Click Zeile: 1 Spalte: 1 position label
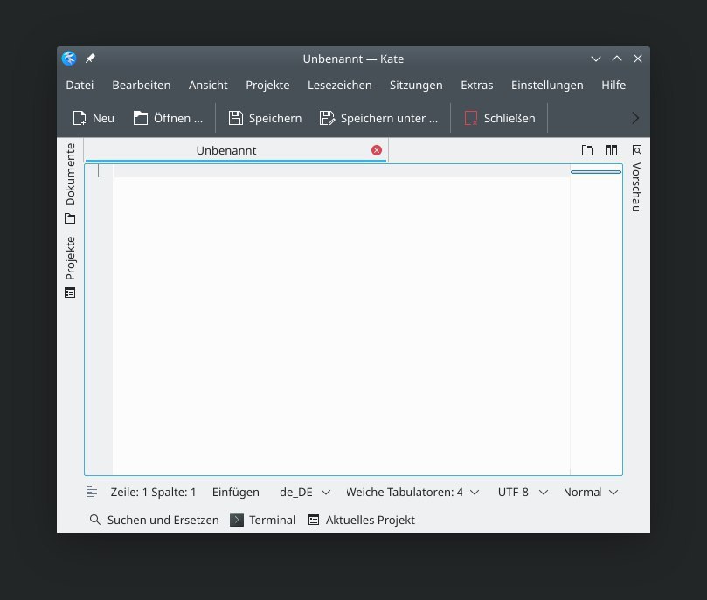Image resolution: width=707 pixels, height=600 pixels. pos(153,492)
